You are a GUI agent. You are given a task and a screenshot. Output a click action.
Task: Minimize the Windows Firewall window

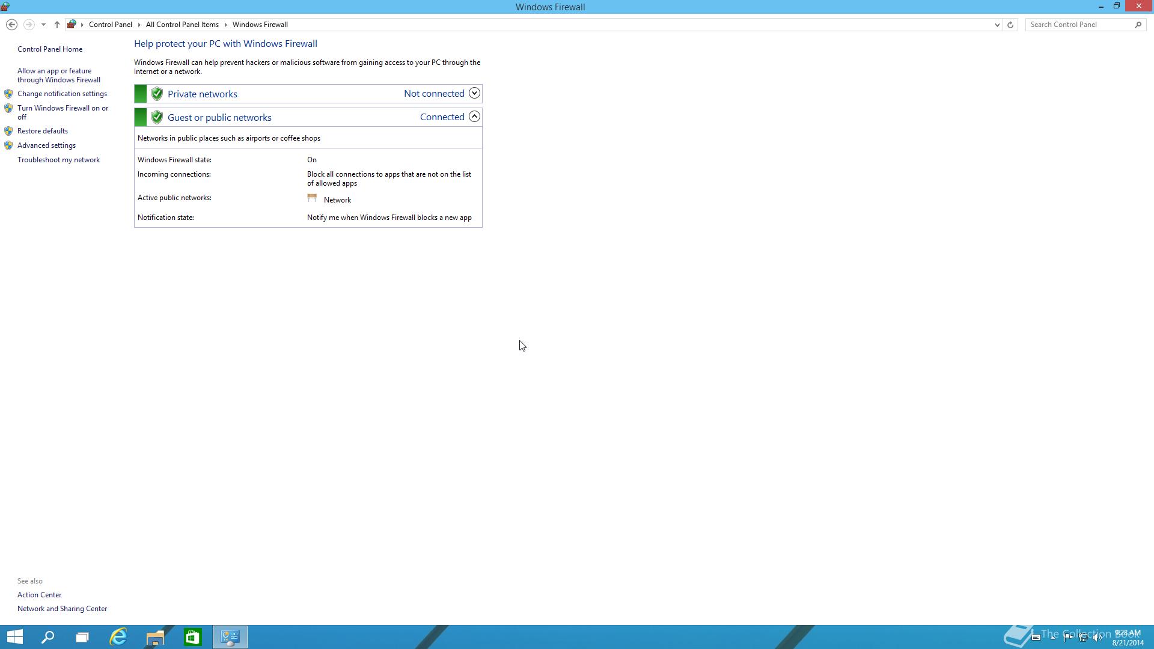pyautogui.click(x=1101, y=7)
